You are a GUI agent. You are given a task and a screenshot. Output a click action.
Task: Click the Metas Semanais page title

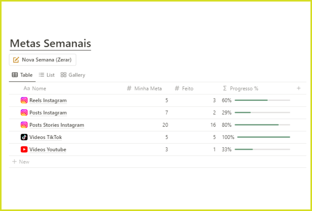[x=50, y=43]
